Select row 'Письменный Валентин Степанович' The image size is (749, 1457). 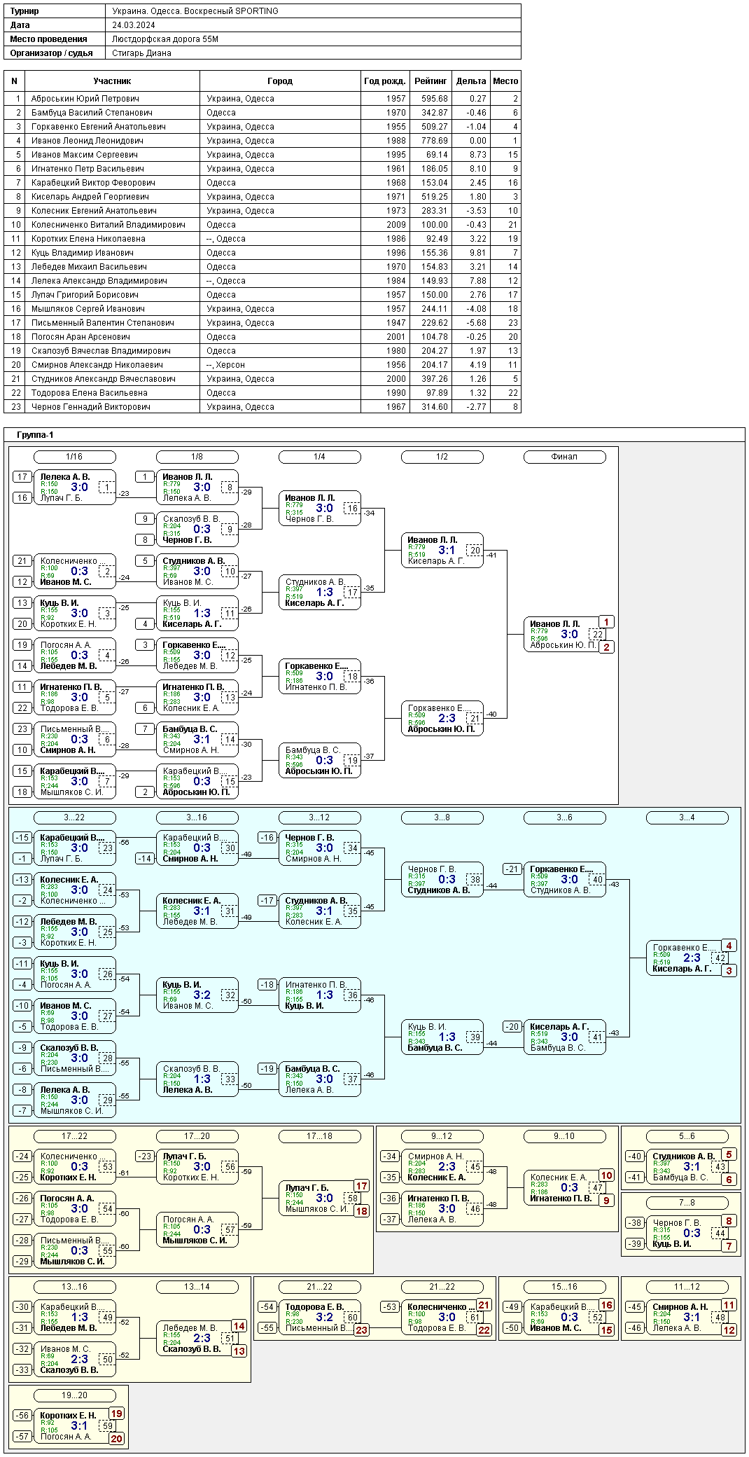pyautogui.click(x=262, y=323)
